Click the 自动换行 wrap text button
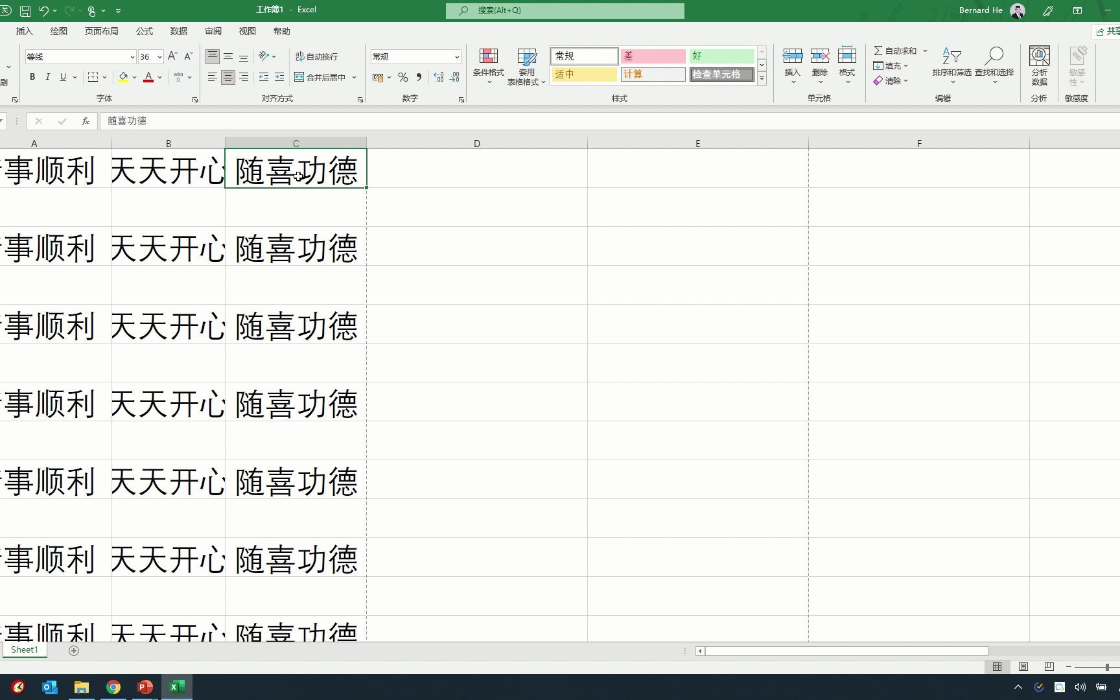The width and height of the screenshot is (1120, 700). pyautogui.click(x=317, y=56)
